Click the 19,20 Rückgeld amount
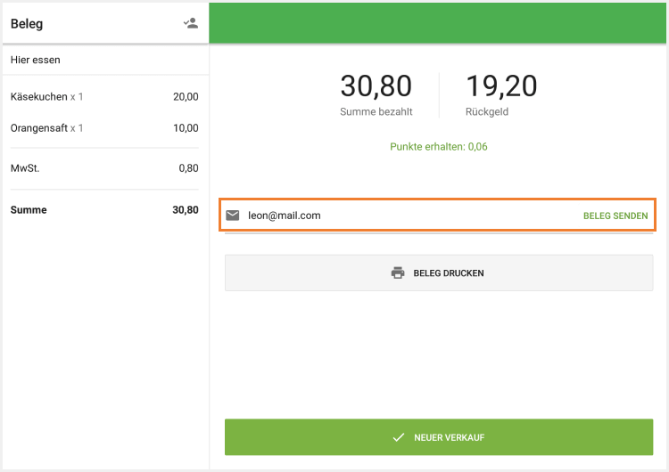This screenshot has height=472, width=669. (501, 86)
